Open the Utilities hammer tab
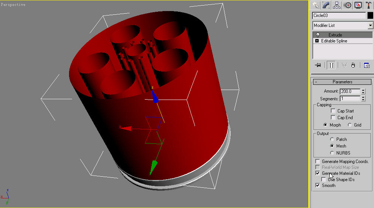This screenshot has width=374, height=208. [x=368, y=5]
